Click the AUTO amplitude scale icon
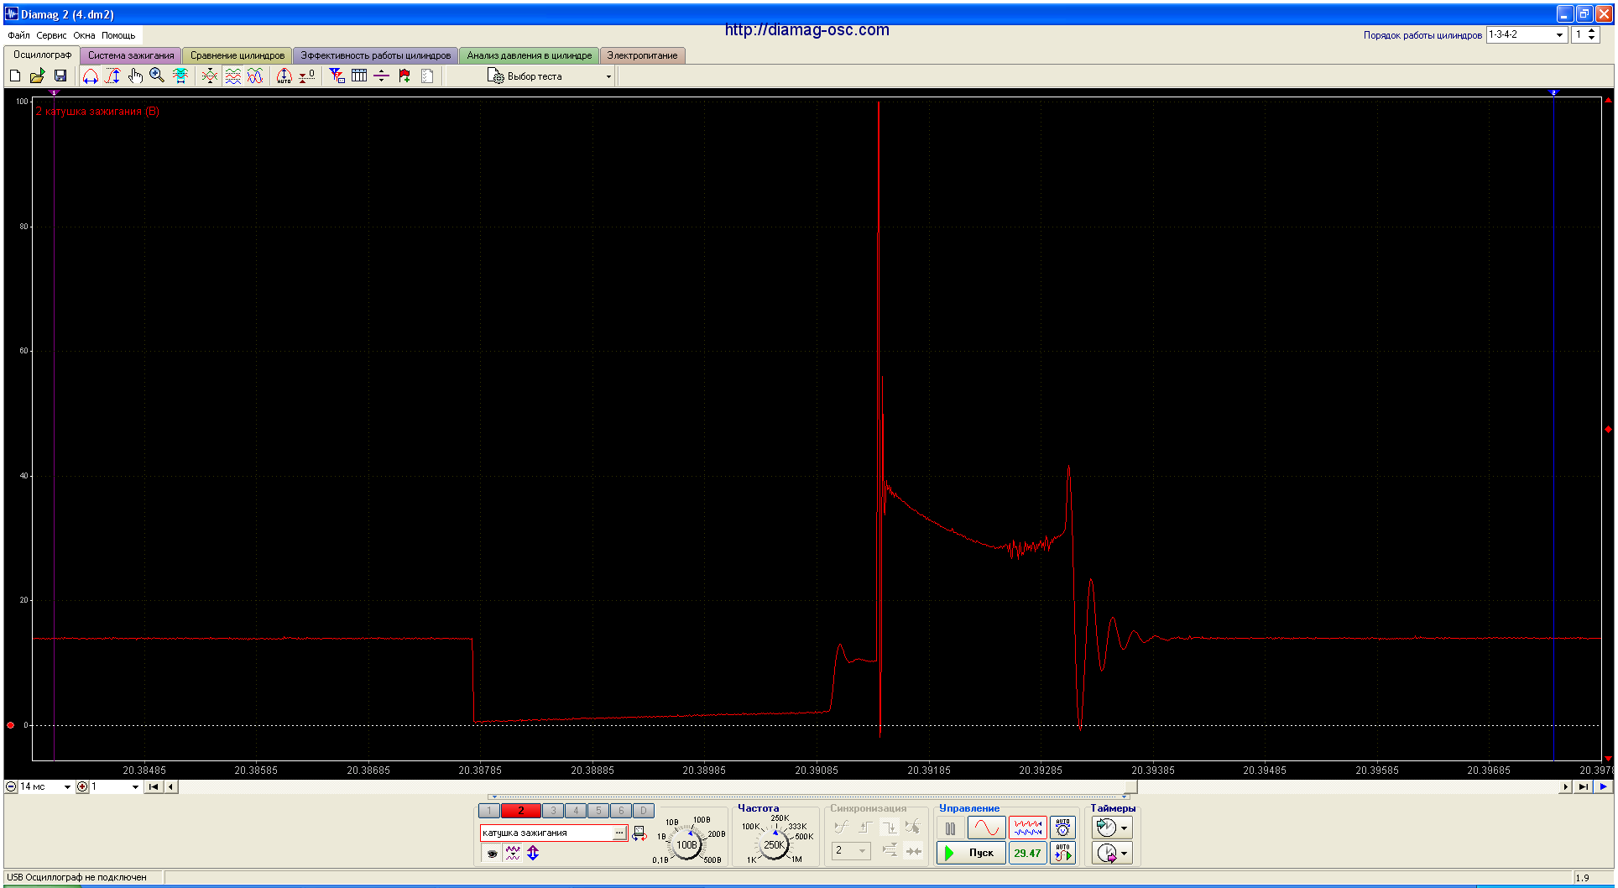This screenshot has width=1618, height=888. [x=284, y=76]
